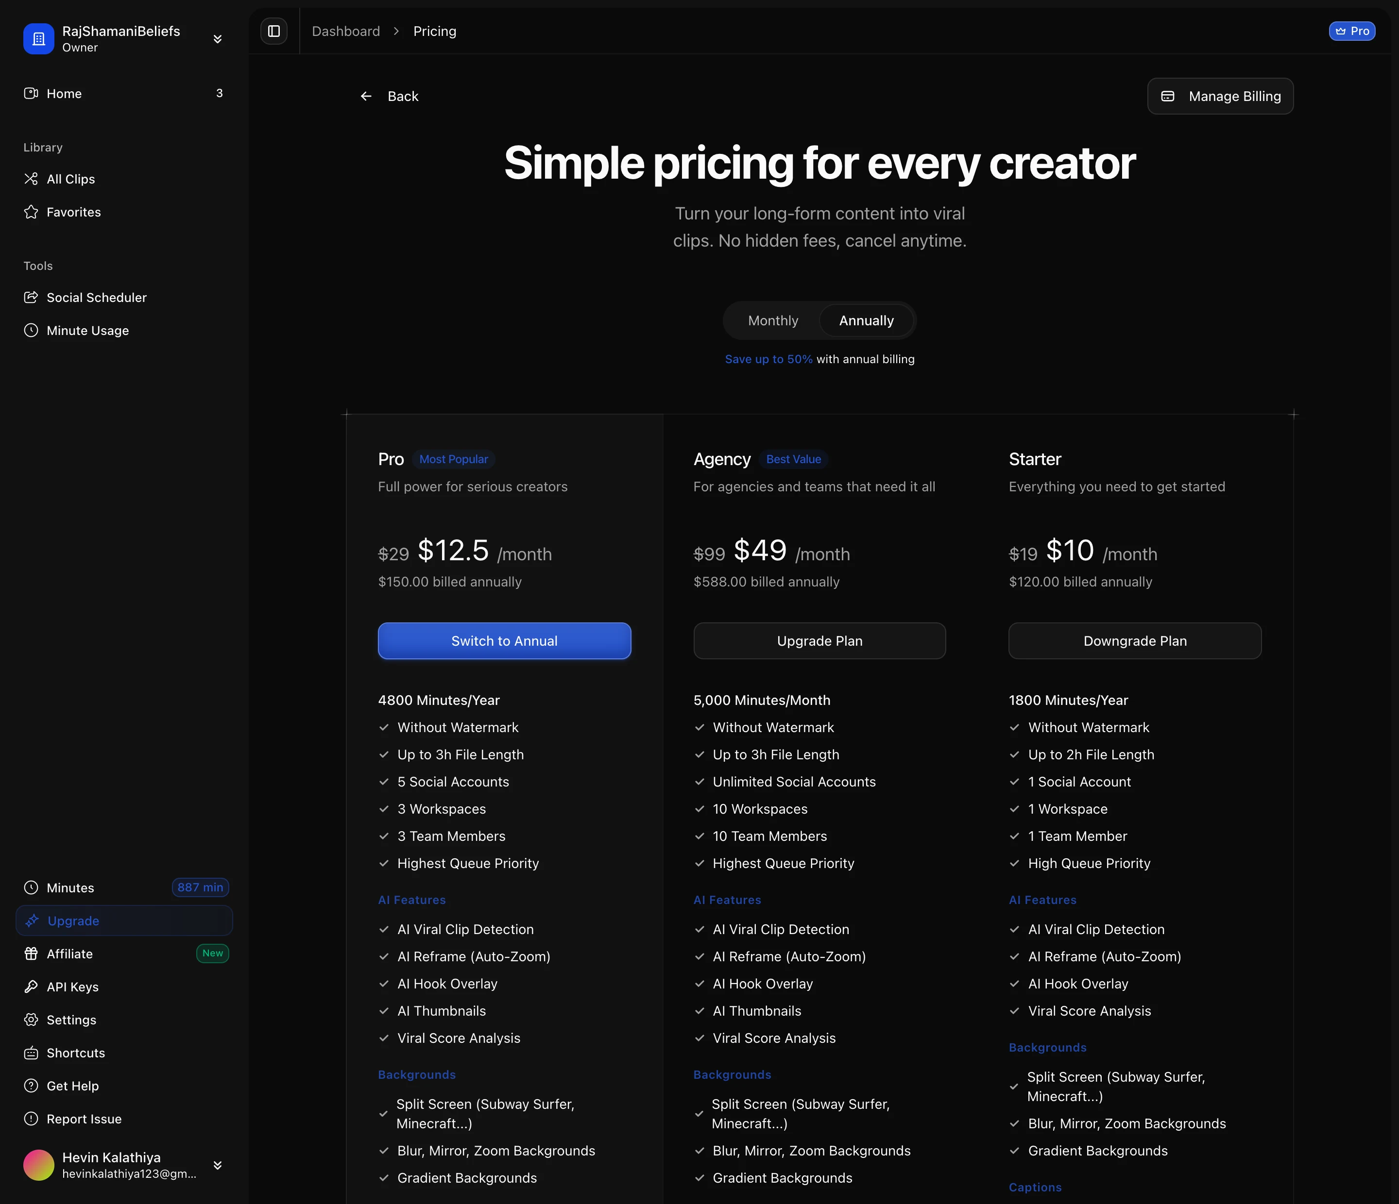Viewport: 1399px width, 1204px height.
Task: Click the Dashboard breadcrumb link
Action: point(346,31)
